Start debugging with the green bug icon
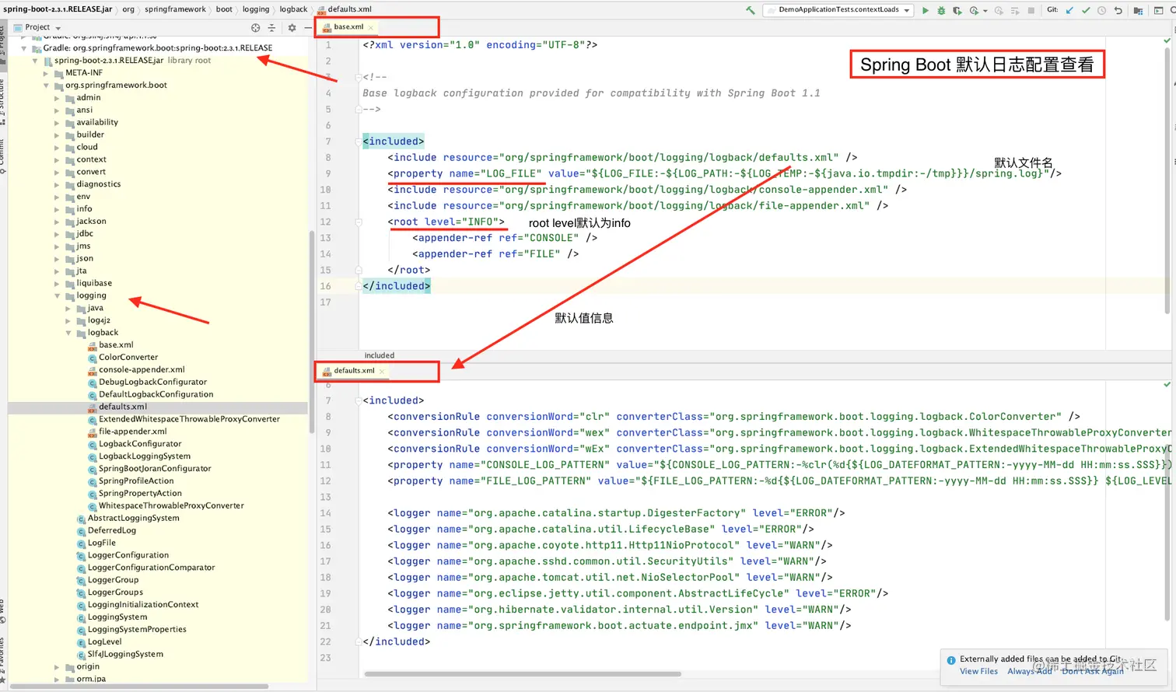Image resolution: width=1176 pixels, height=692 pixels. click(941, 10)
